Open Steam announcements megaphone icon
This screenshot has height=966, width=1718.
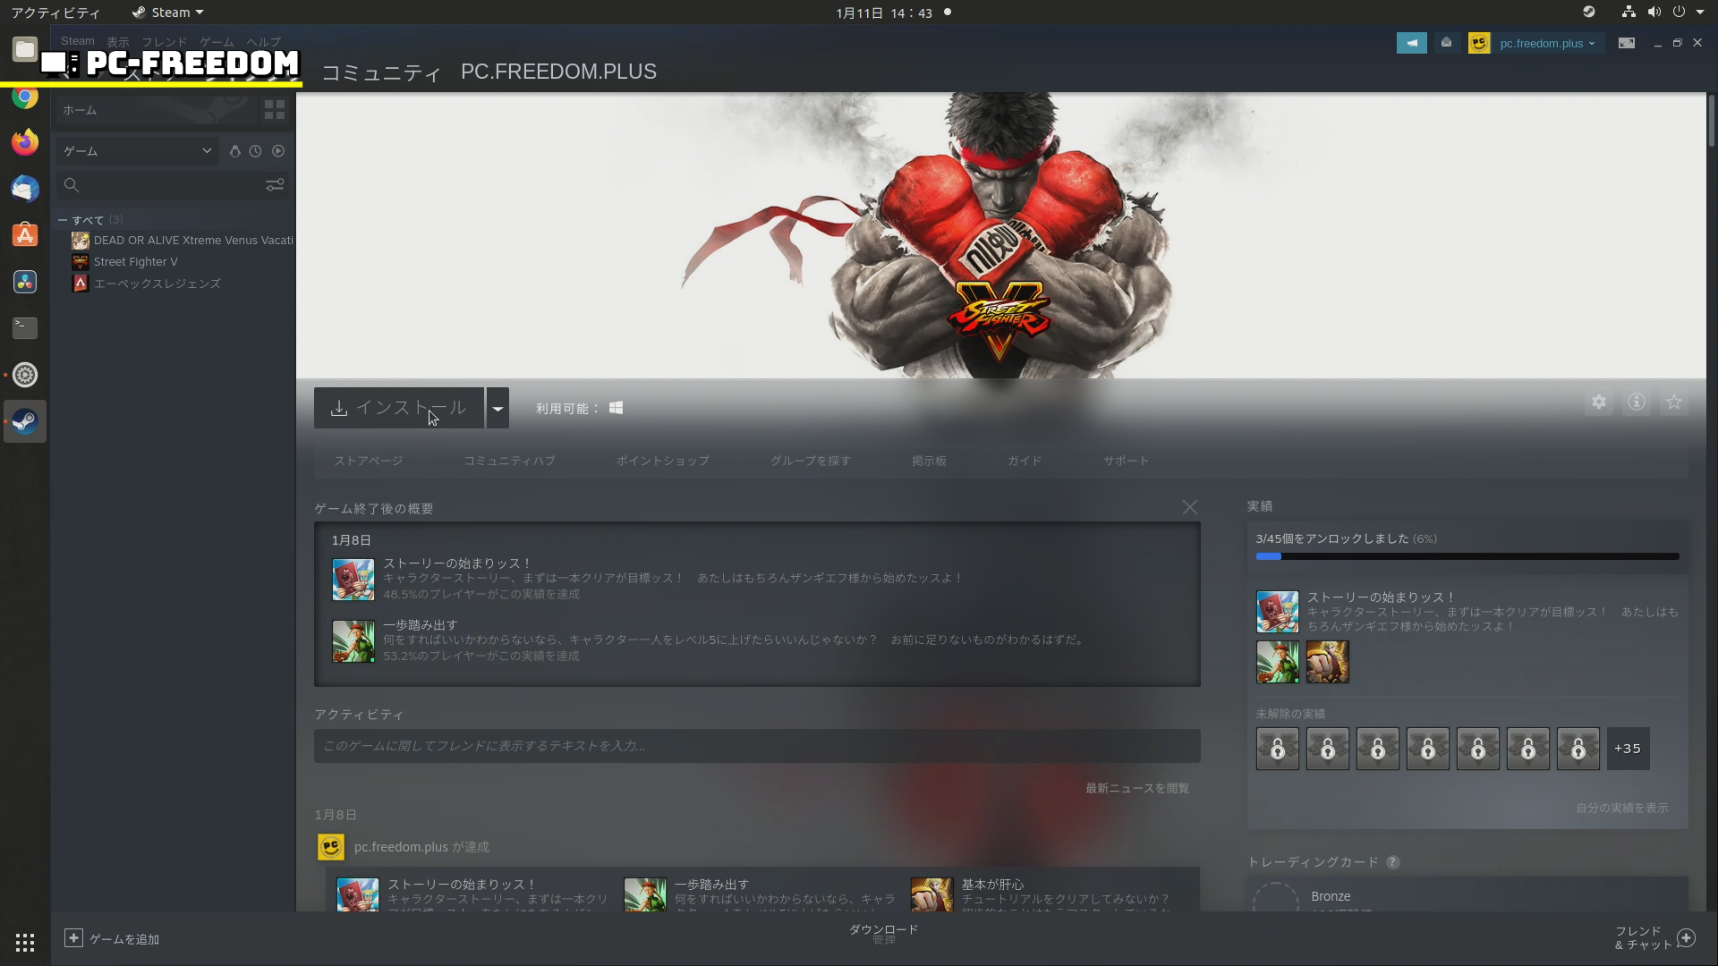1411,43
